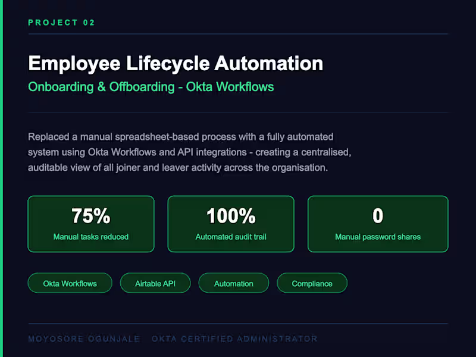Click the 75% Manual tasks reduced card
Viewport: 476px width, 357px height.
click(91, 224)
